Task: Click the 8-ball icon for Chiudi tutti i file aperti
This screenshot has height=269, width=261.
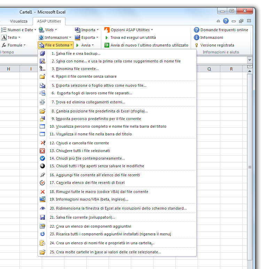Action: [x=42, y=166]
